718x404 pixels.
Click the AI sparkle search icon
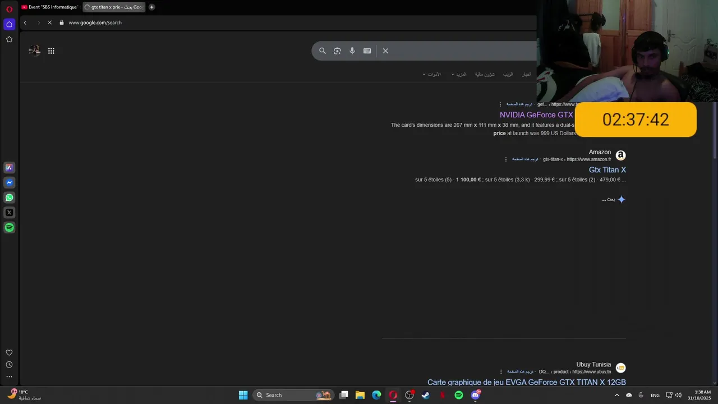pos(621,199)
